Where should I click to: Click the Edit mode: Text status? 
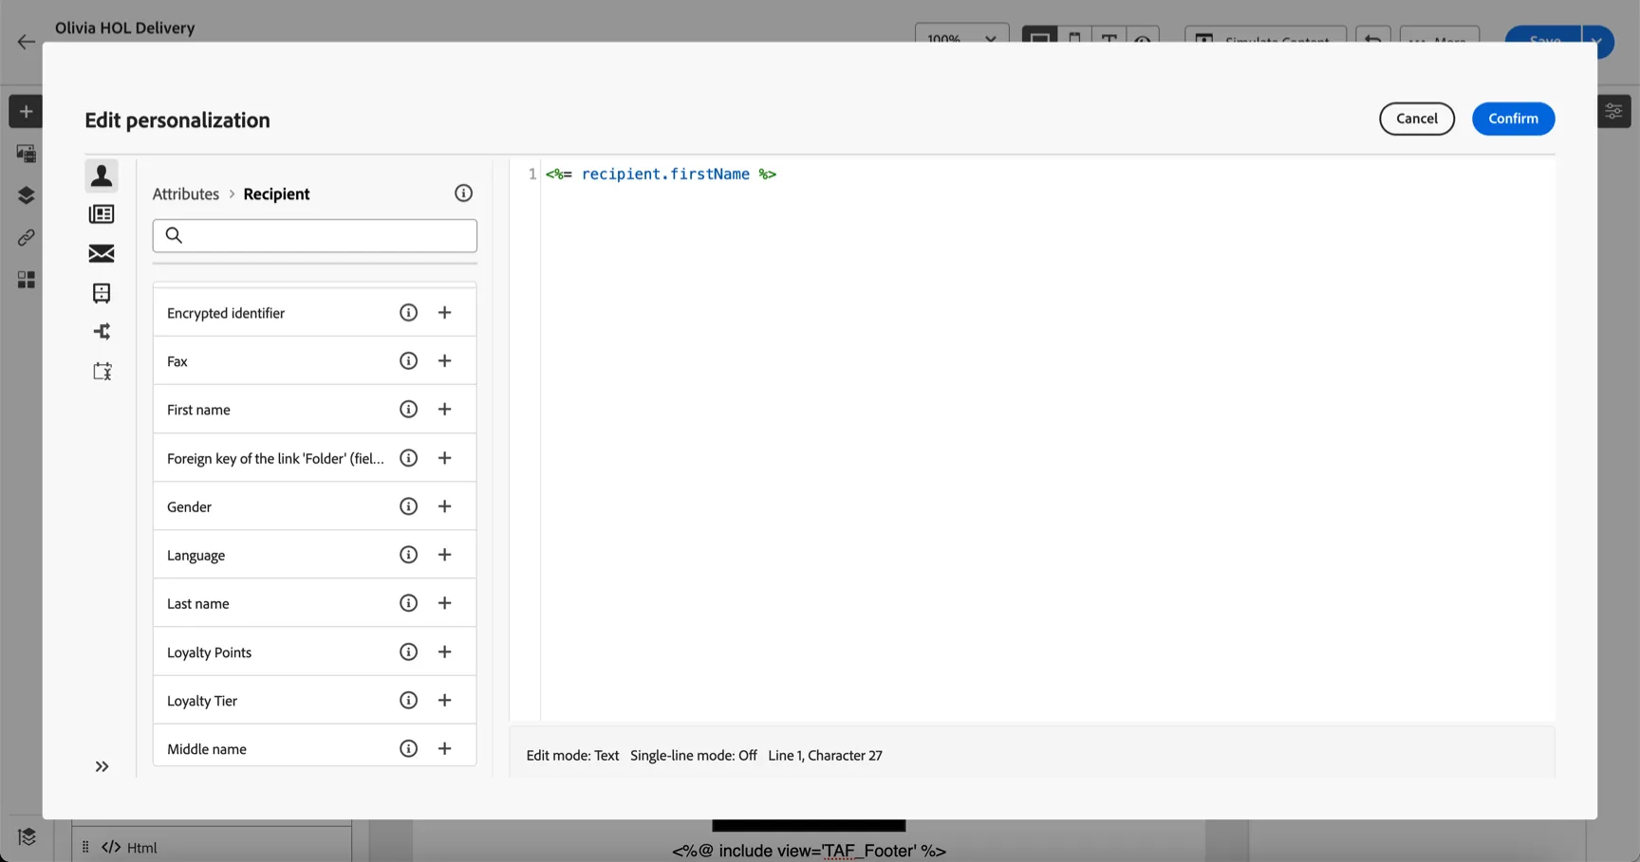572,756
